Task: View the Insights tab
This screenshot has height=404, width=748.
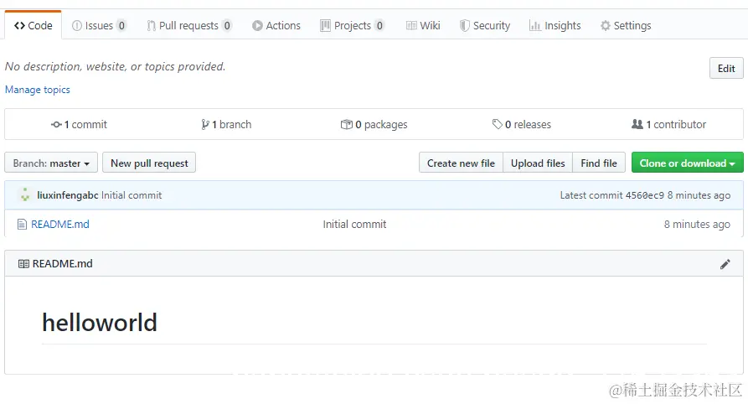Action: point(555,25)
